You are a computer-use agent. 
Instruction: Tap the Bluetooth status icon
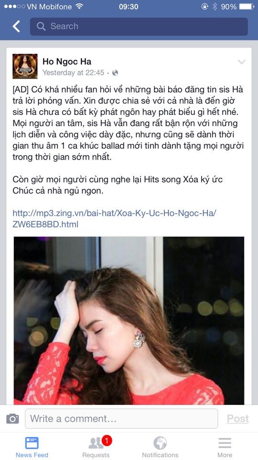point(215,6)
